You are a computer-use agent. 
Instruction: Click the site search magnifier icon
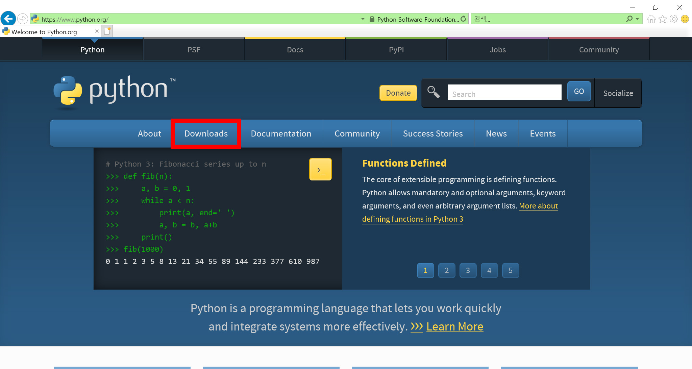coord(434,92)
